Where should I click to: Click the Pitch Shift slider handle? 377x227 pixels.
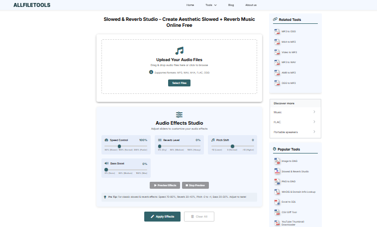232,146
